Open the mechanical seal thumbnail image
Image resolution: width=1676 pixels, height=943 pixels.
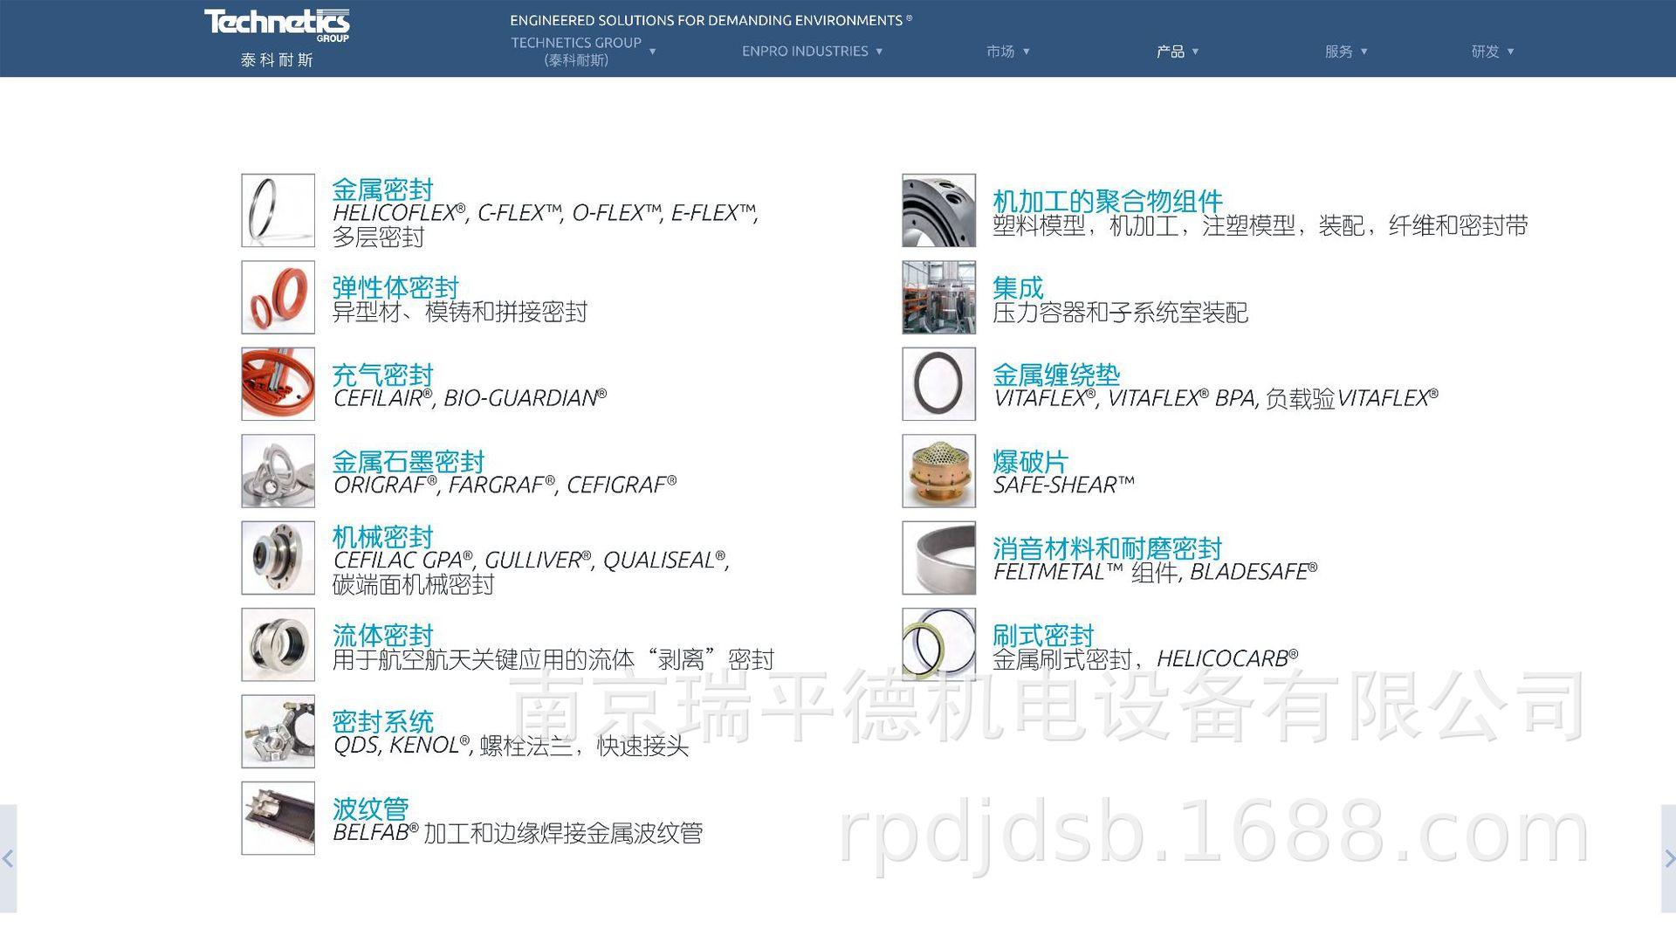click(x=278, y=558)
